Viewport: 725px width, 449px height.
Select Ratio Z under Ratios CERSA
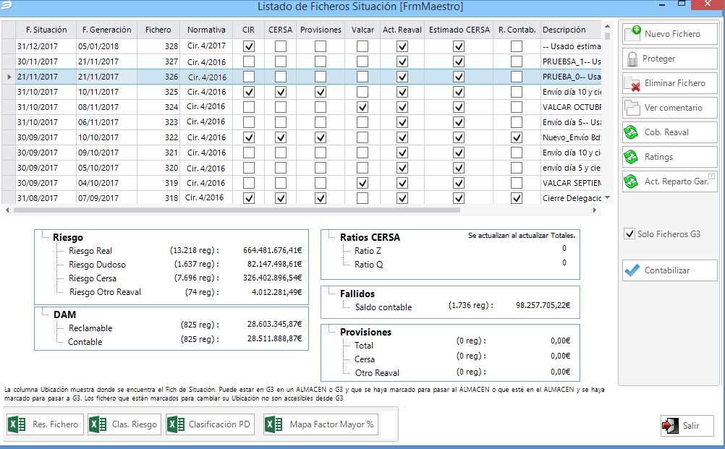pyautogui.click(x=368, y=251)
